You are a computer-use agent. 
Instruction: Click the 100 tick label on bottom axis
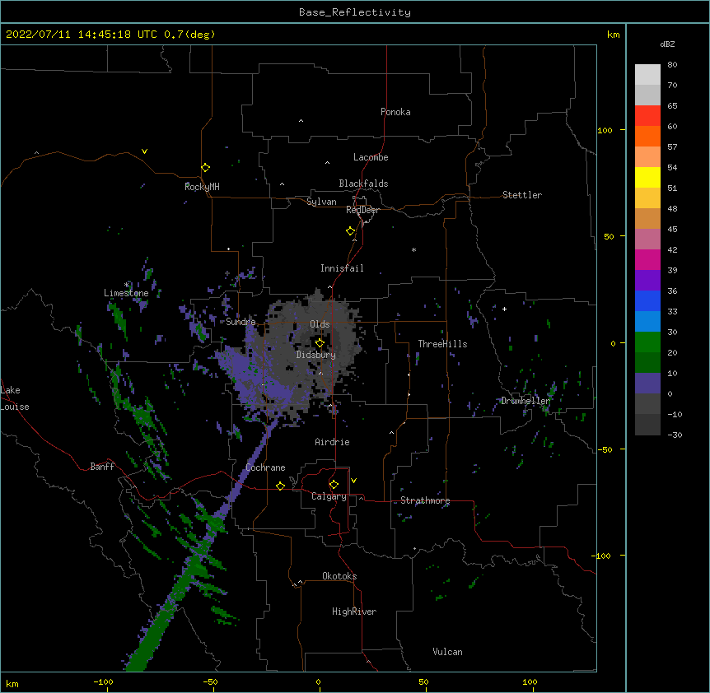pos(530,681)
